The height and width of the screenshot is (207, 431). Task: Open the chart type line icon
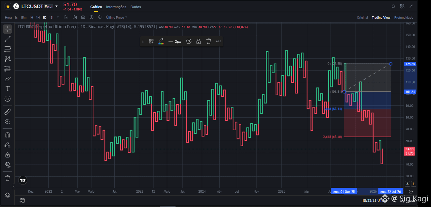[67, 17]
